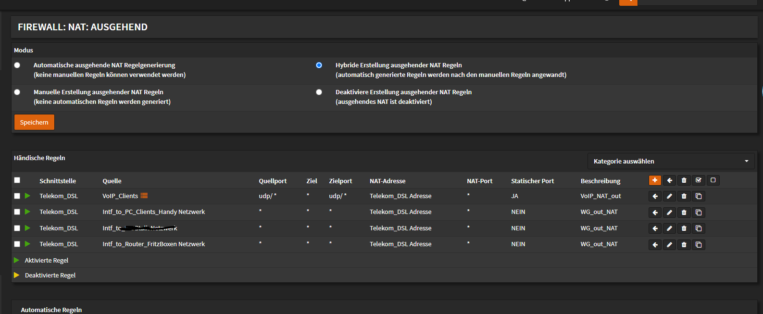Screen dimensions: 763x314
Task: Open VoIP_Clients alias list icon
Action: pos(144,196)
